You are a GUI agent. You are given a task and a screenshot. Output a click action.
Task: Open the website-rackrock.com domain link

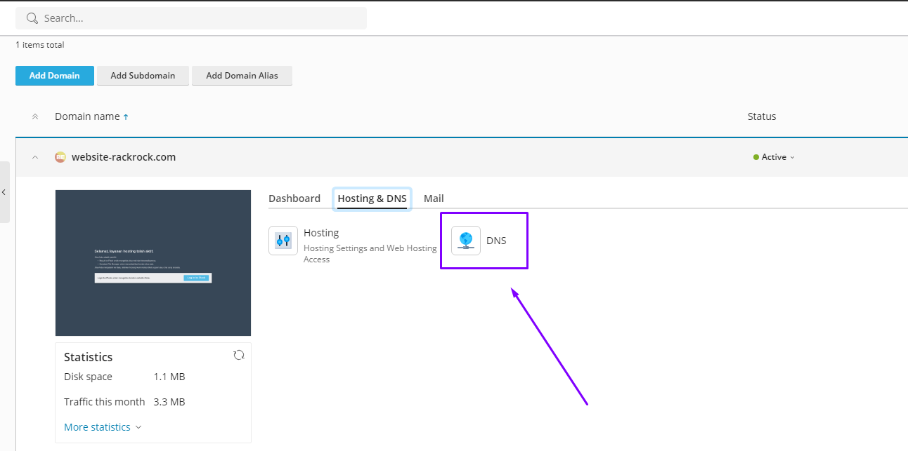click(124, 157)
